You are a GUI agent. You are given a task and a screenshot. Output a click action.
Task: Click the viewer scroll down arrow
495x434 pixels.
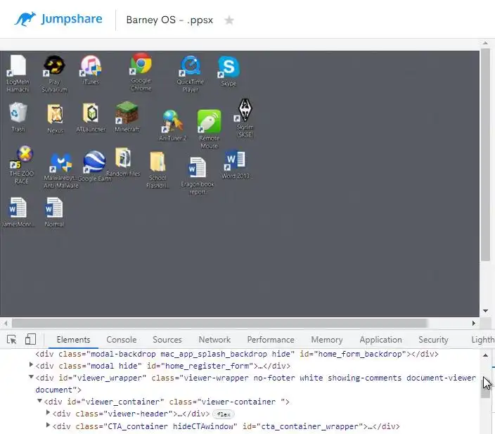[x=485, y=311]
